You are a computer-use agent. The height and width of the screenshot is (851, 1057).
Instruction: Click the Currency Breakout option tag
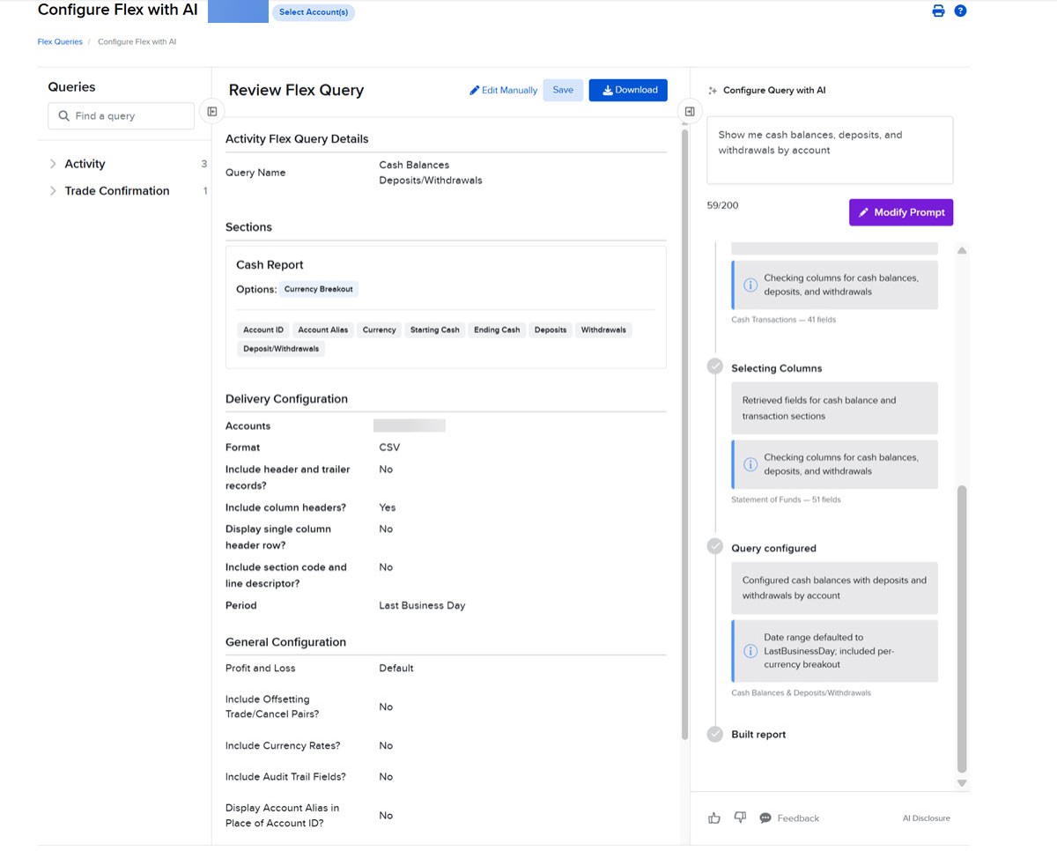pyautogui.click(x=319, y=289)
